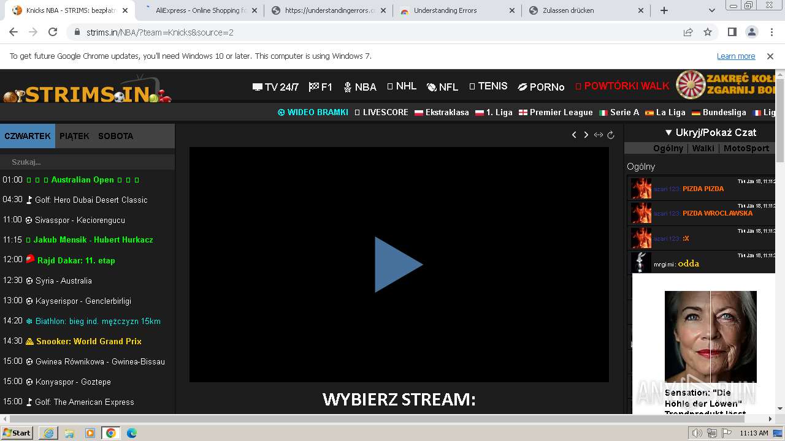
Task: Toggle Ukryj/Pokaż Czat chat panel
Action: click(711, 132)
